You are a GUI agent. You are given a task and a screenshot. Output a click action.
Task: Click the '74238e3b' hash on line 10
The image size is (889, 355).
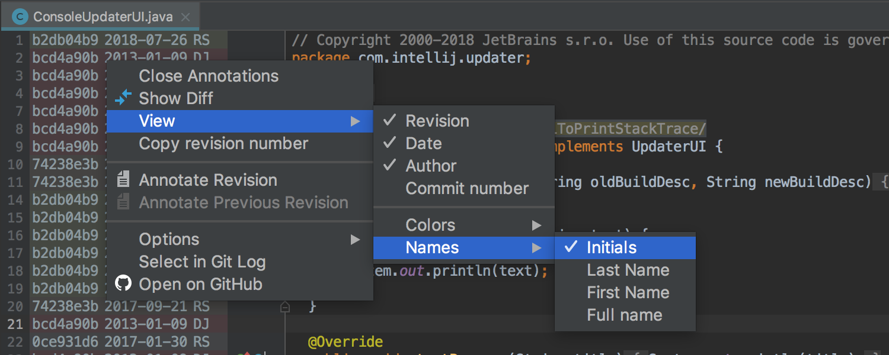pyautogui.click(x=65, y=164)
